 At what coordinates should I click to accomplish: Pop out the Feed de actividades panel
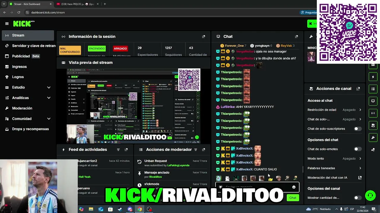click(x=126, y=150)
